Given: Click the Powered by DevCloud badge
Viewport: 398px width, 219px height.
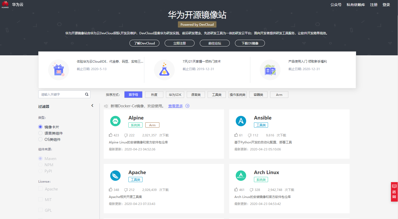Looking at the screenshot, I should tap(197, 24).
